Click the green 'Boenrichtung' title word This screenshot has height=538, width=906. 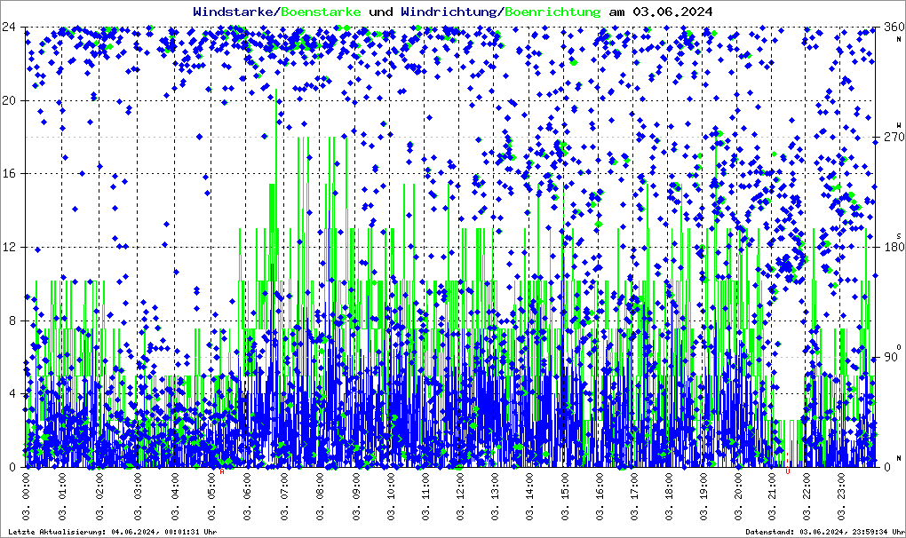click(x=552, y=12)
